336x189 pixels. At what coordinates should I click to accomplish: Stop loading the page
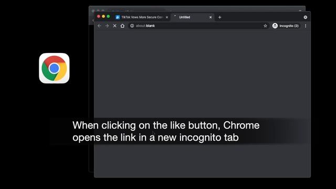pyautogui.click(x=114, y=26)
